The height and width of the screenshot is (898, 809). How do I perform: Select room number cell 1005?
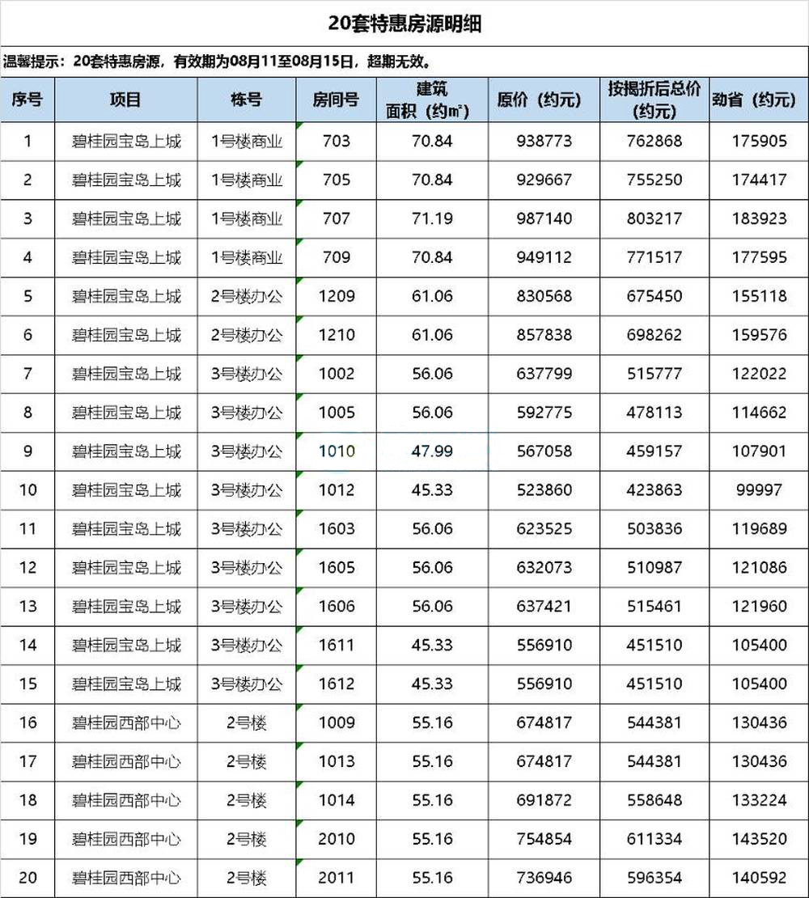[336, 413]
